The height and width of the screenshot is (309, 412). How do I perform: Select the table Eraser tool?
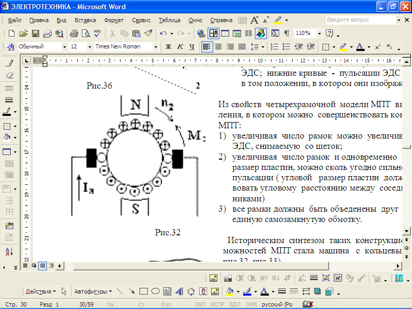click(x=9, y=75)
